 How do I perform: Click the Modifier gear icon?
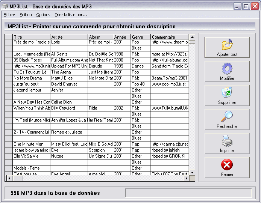pyautogui.click(x=227, y=68)
